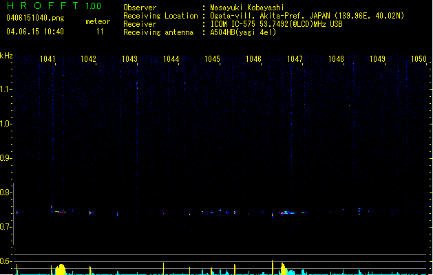Click the tall yellow power spike before 1047
This screenshot has width=433, height=275.
(273, 267)
